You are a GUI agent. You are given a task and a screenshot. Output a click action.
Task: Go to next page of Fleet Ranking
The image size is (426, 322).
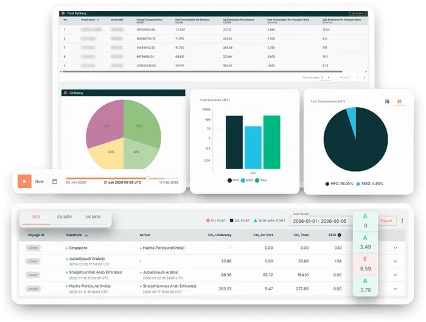pos(365,78)
